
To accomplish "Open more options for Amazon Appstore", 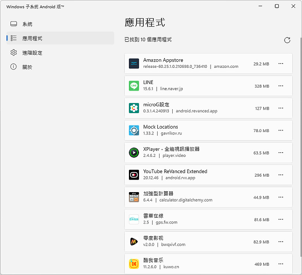I will pyautogui.click(x=281, y=64).
